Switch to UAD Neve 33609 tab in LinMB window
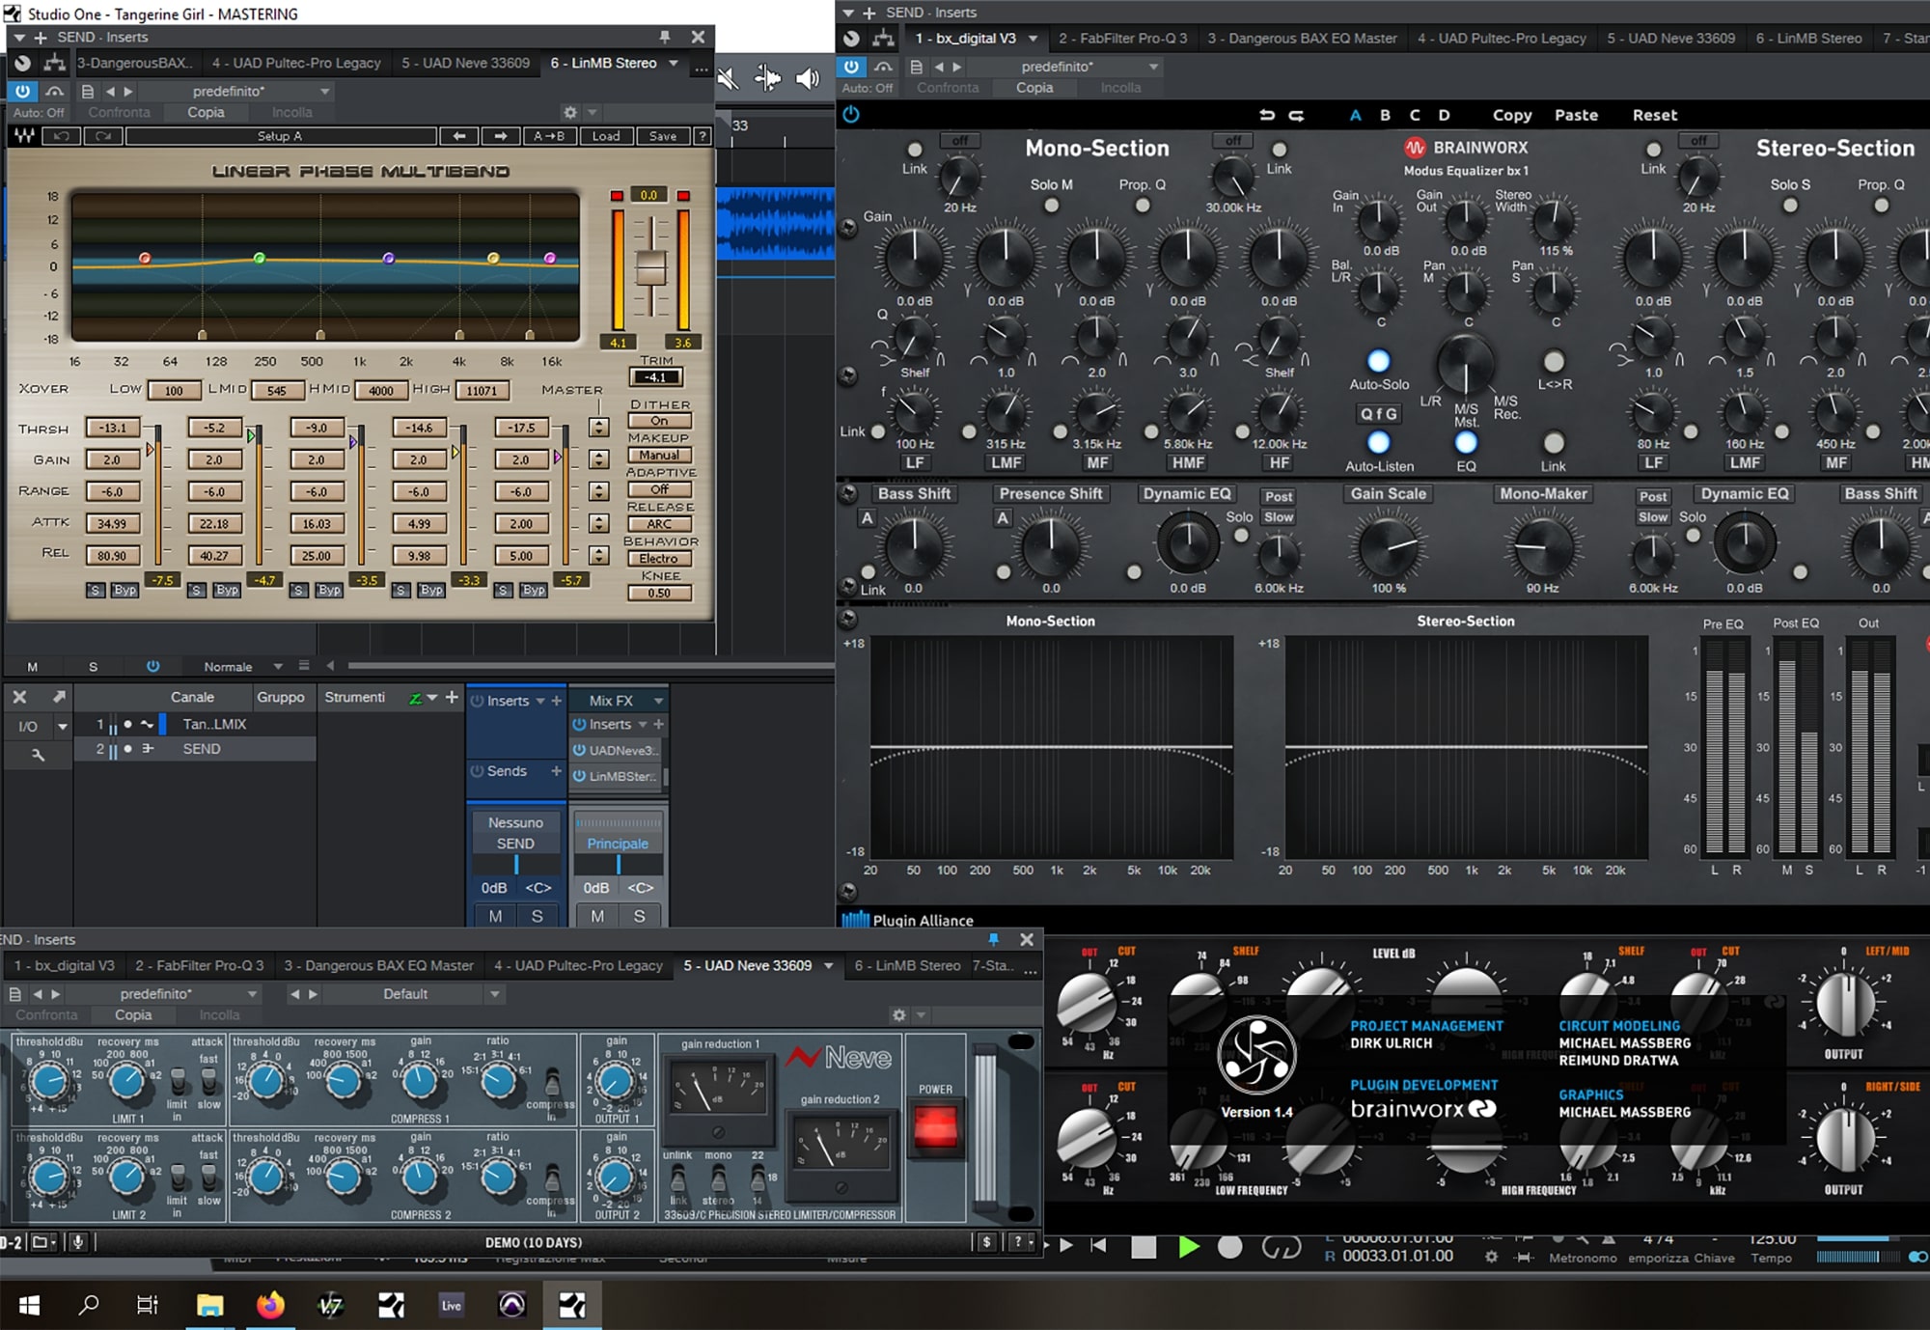 pos(465,63)
